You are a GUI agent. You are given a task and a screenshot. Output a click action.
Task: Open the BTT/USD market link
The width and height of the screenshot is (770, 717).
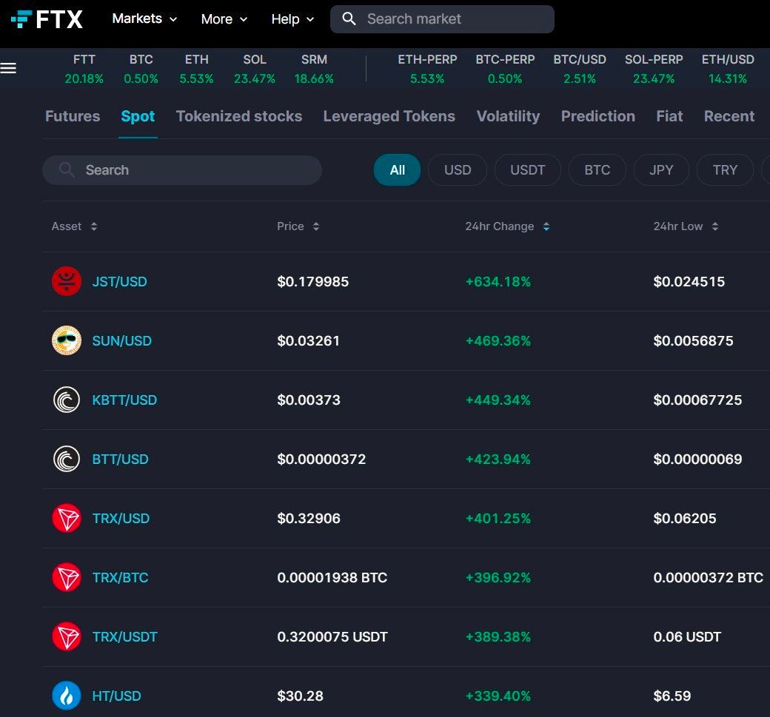(120, 460)
